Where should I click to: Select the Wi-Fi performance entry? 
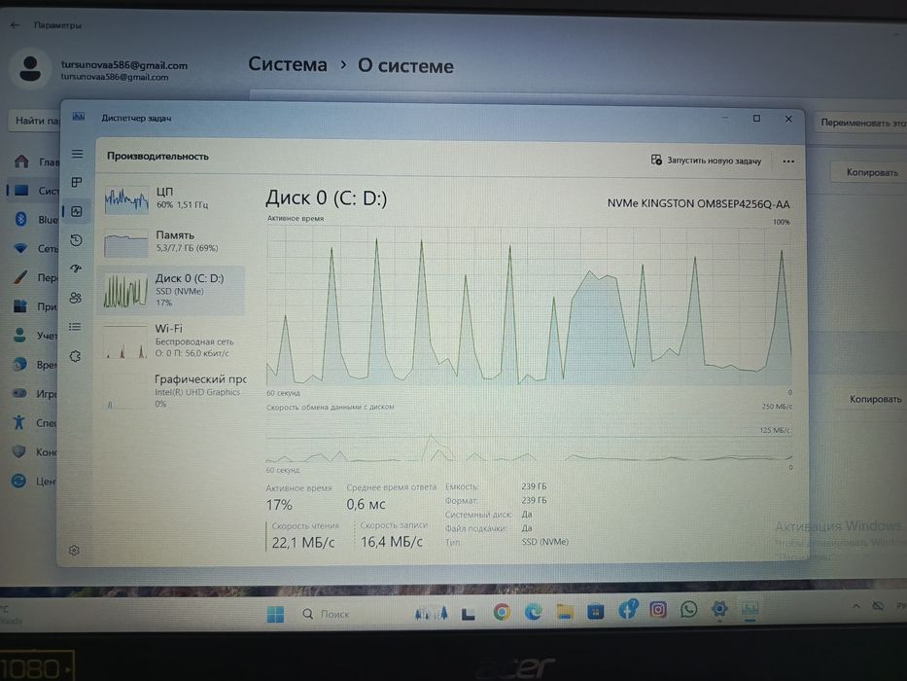coord(171,340)
